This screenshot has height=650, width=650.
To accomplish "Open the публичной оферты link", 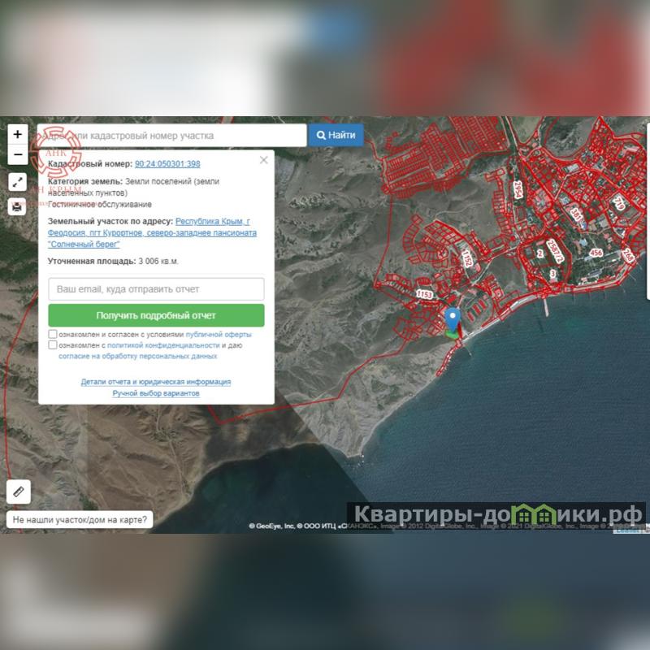I will 219,334.
